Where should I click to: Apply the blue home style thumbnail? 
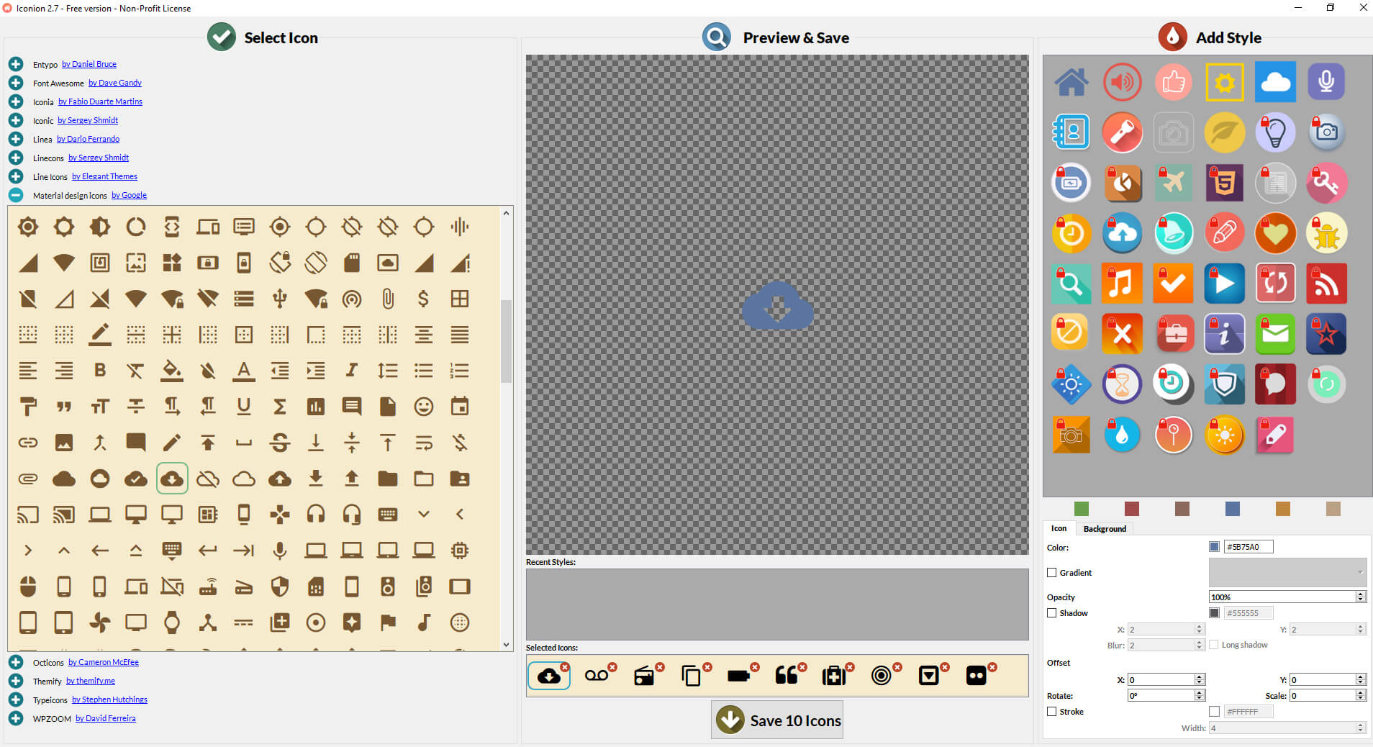coord(1071,82)
